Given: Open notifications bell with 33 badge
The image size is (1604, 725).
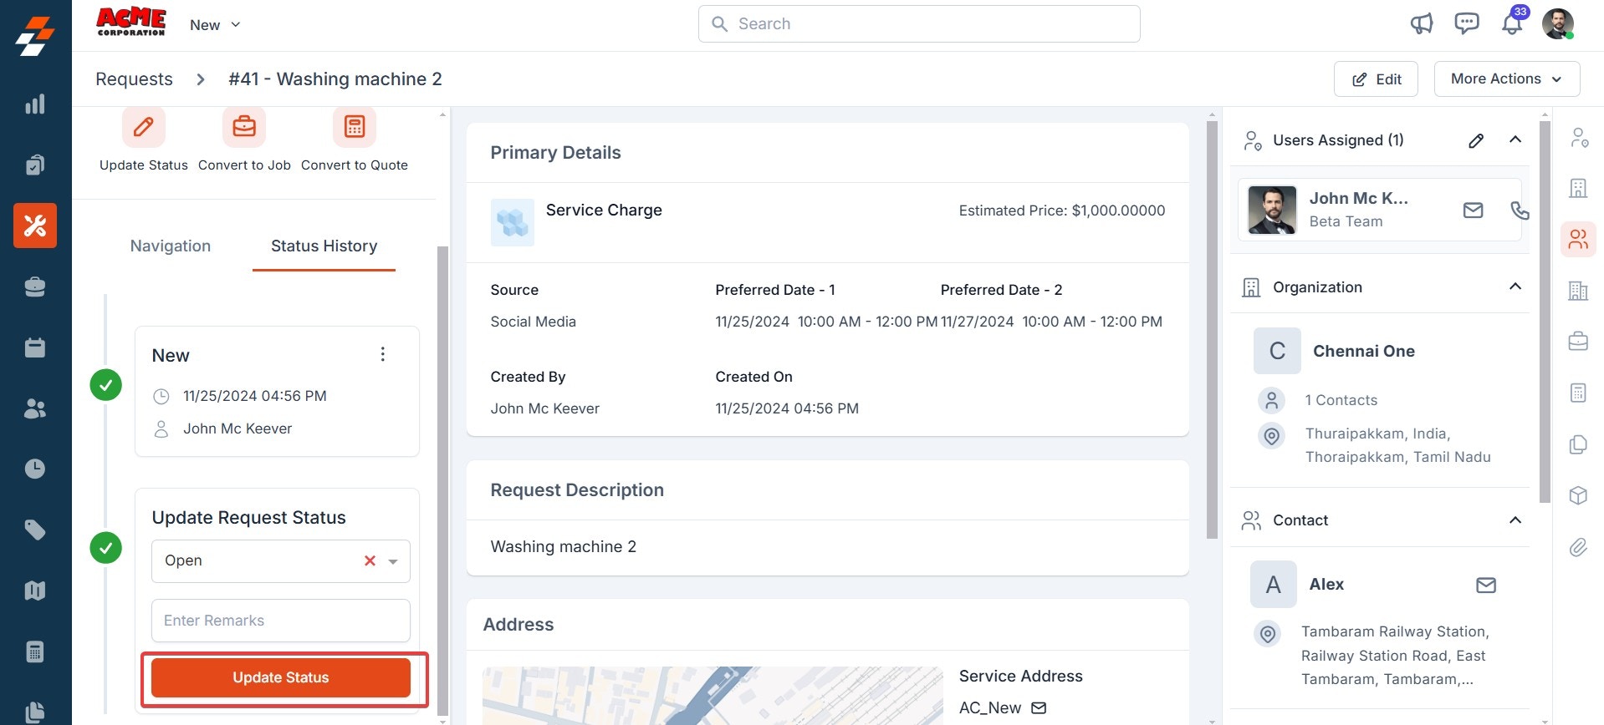Looking at the screenshot, I should tap(1512, 23).
